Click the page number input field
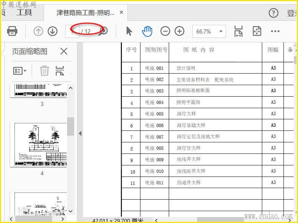298x223 pixels. point(72,31)
